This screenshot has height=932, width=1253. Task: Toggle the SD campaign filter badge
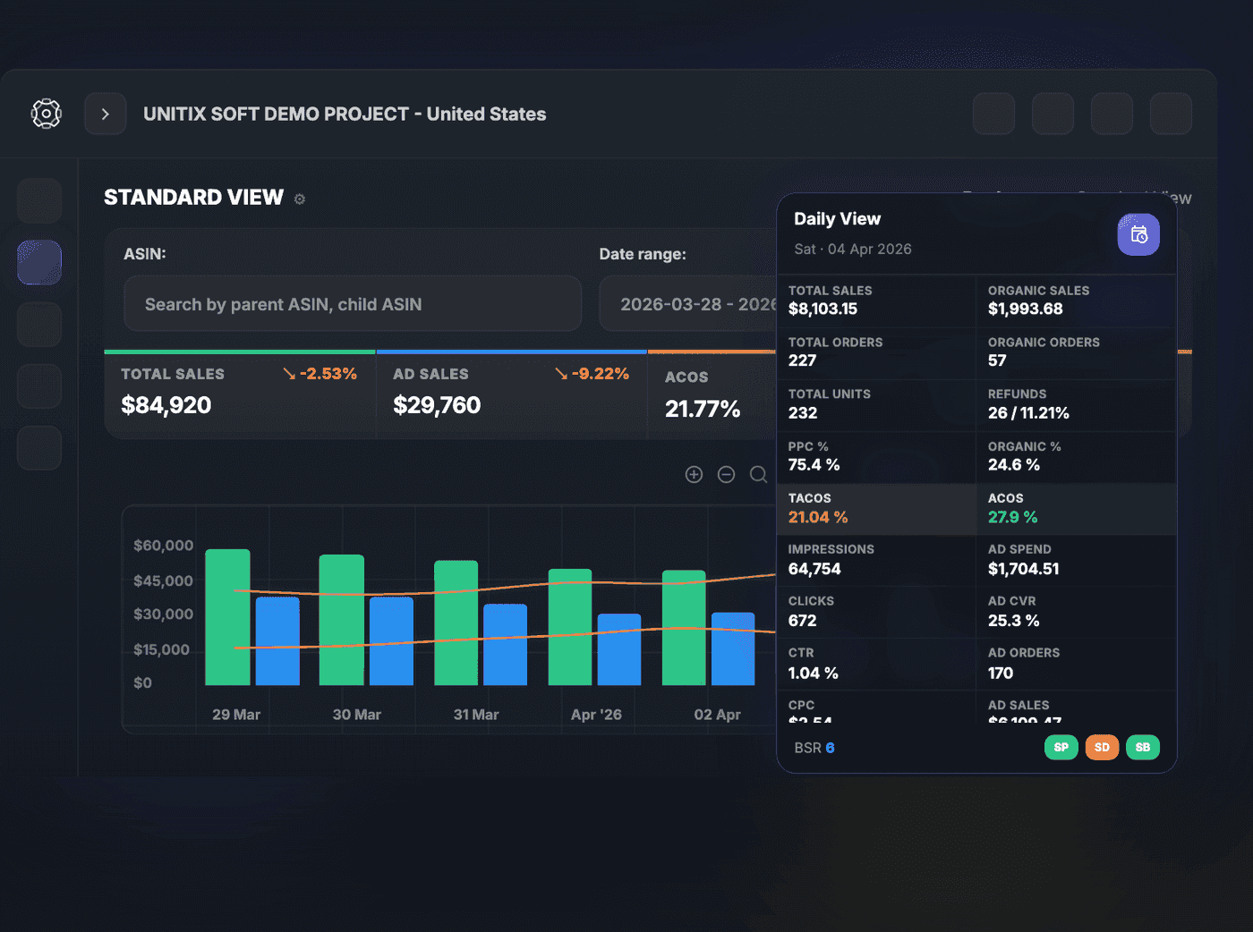(x=1102, y=747)
